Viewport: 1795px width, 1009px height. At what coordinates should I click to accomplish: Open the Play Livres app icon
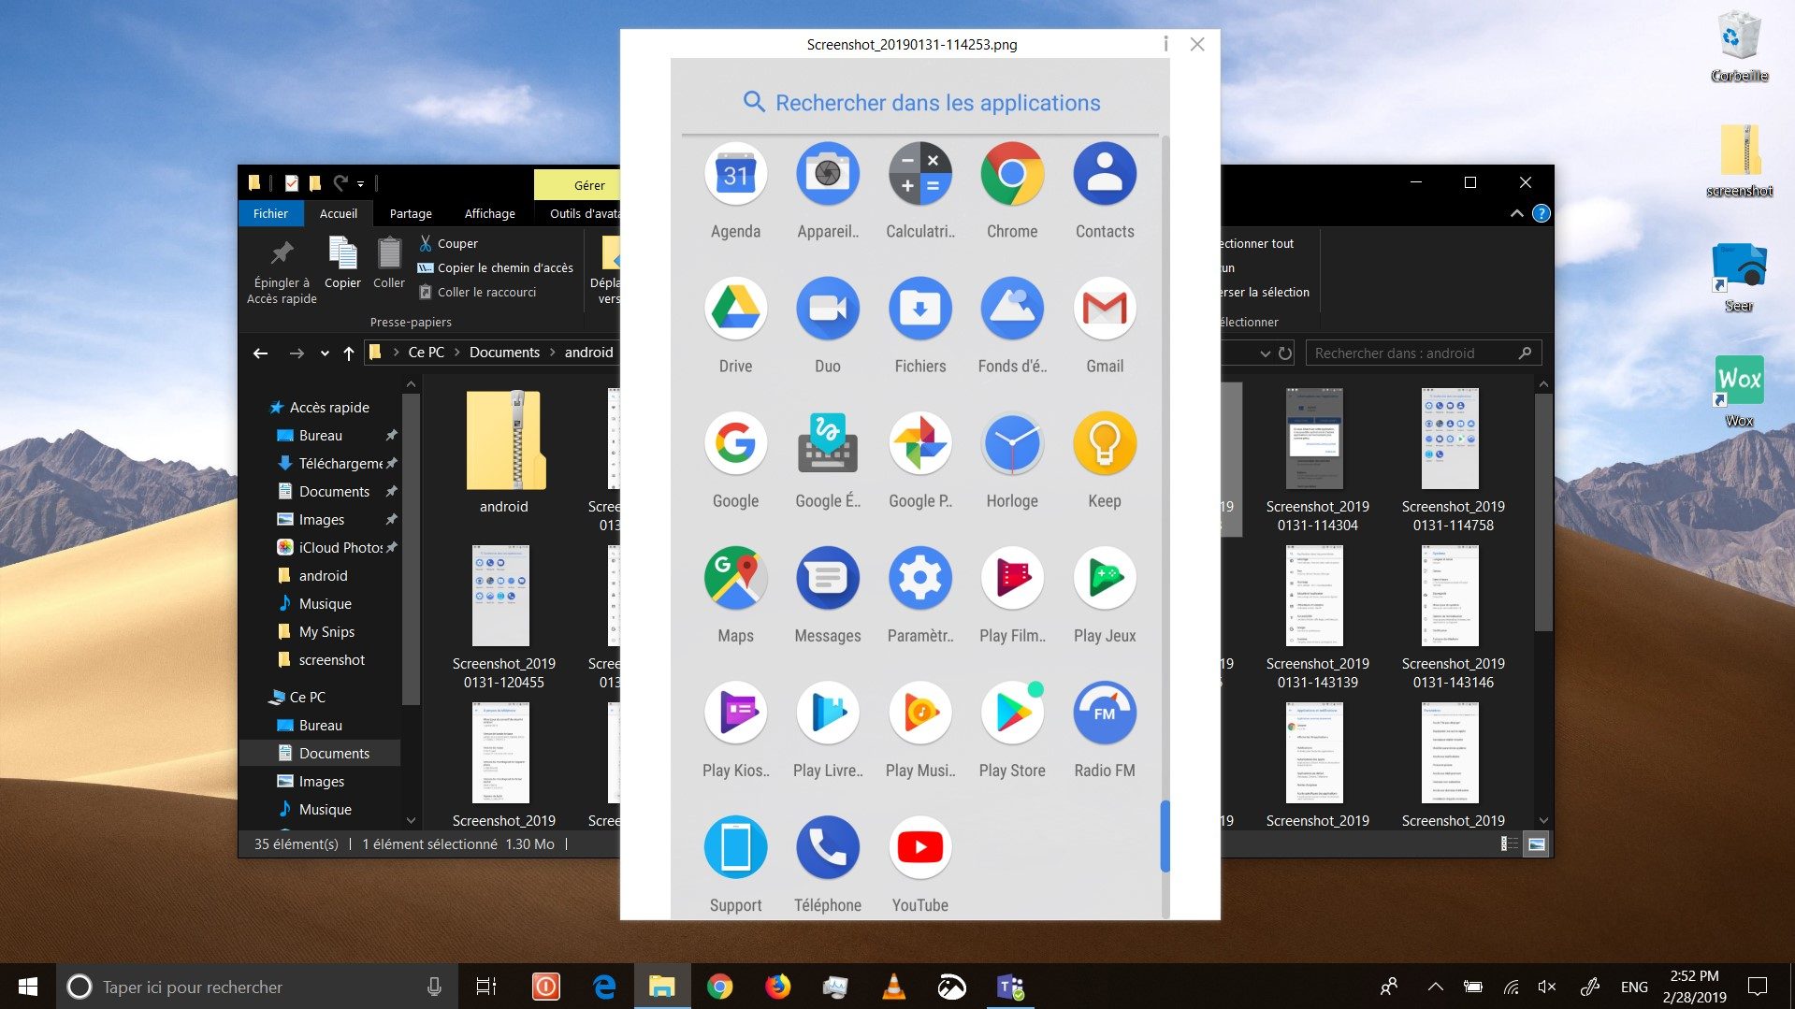tap(827, 713)
